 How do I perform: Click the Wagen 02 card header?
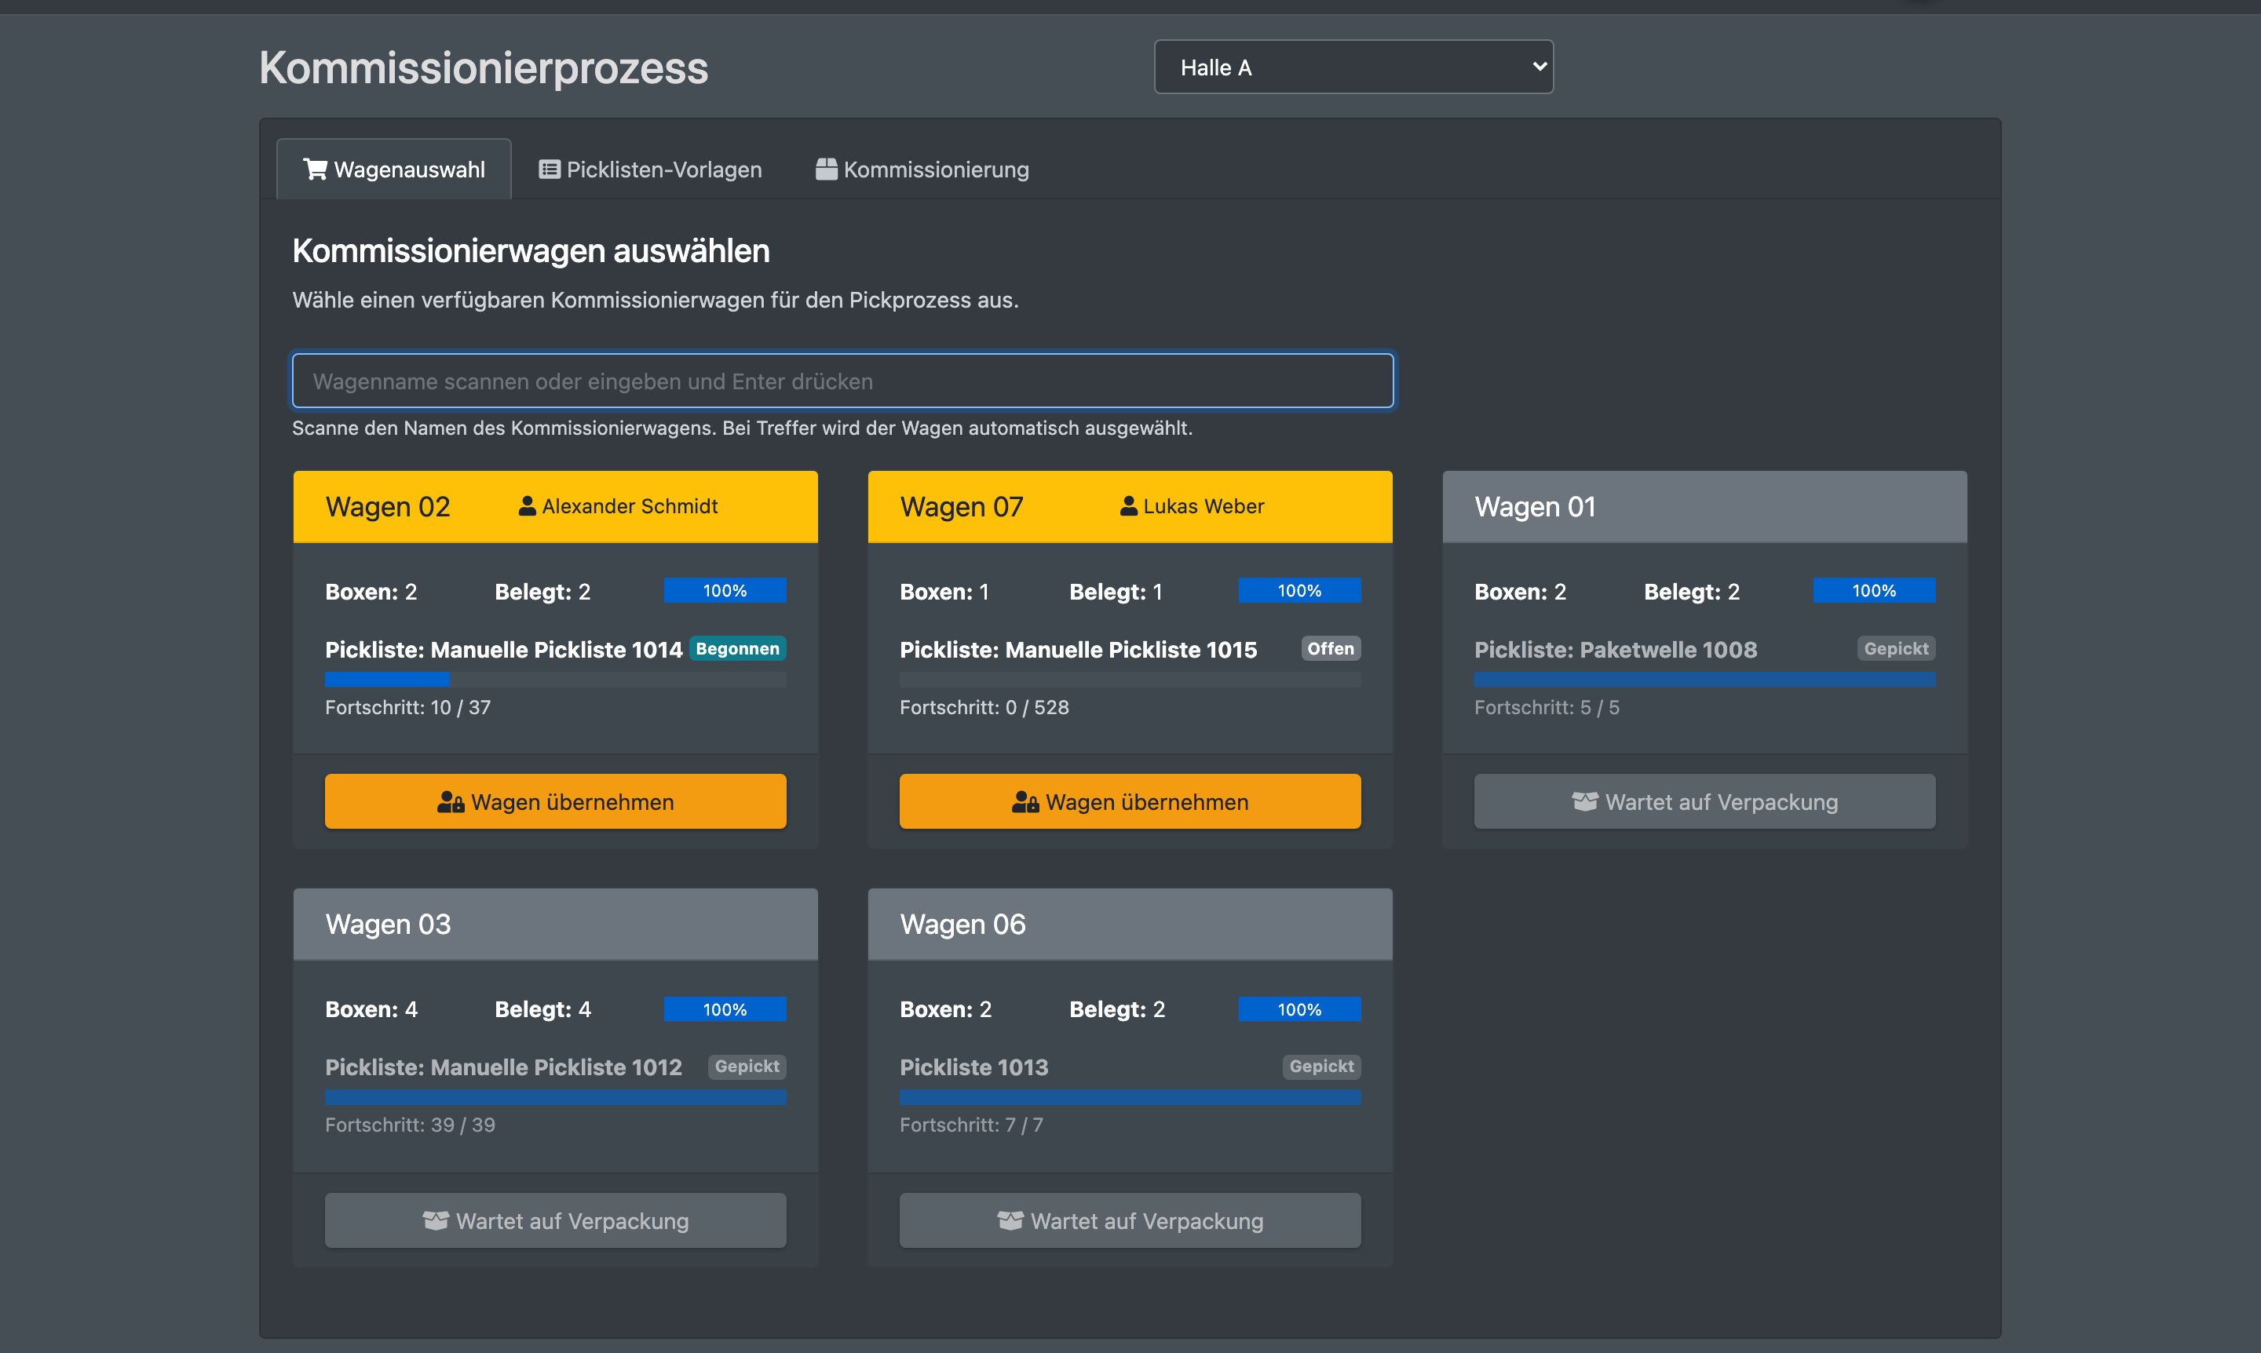point(556,507)
